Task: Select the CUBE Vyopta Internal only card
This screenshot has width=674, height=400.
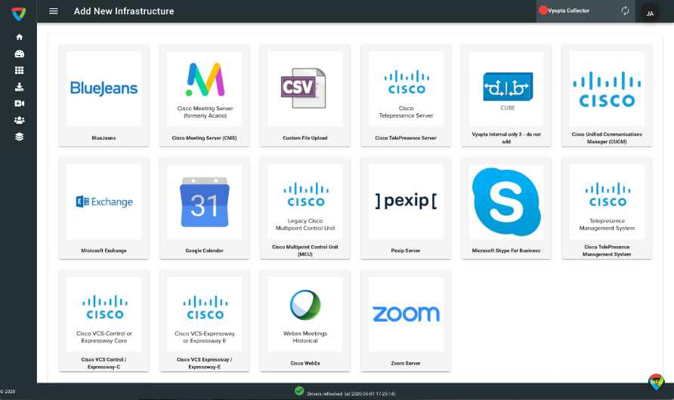Action: 506,96
